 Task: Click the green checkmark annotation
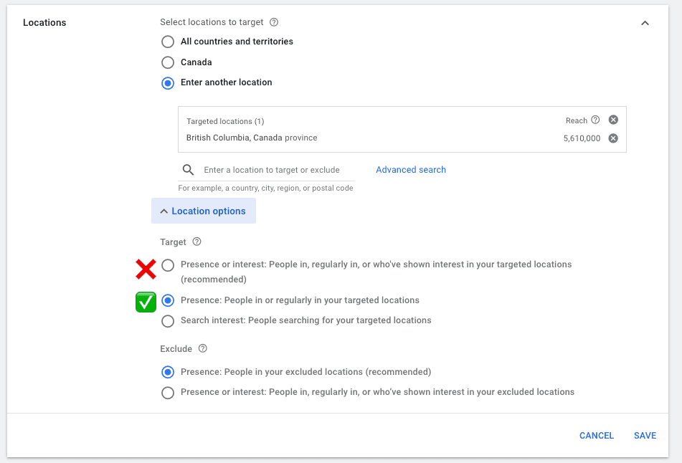click(x=146, y=302)
